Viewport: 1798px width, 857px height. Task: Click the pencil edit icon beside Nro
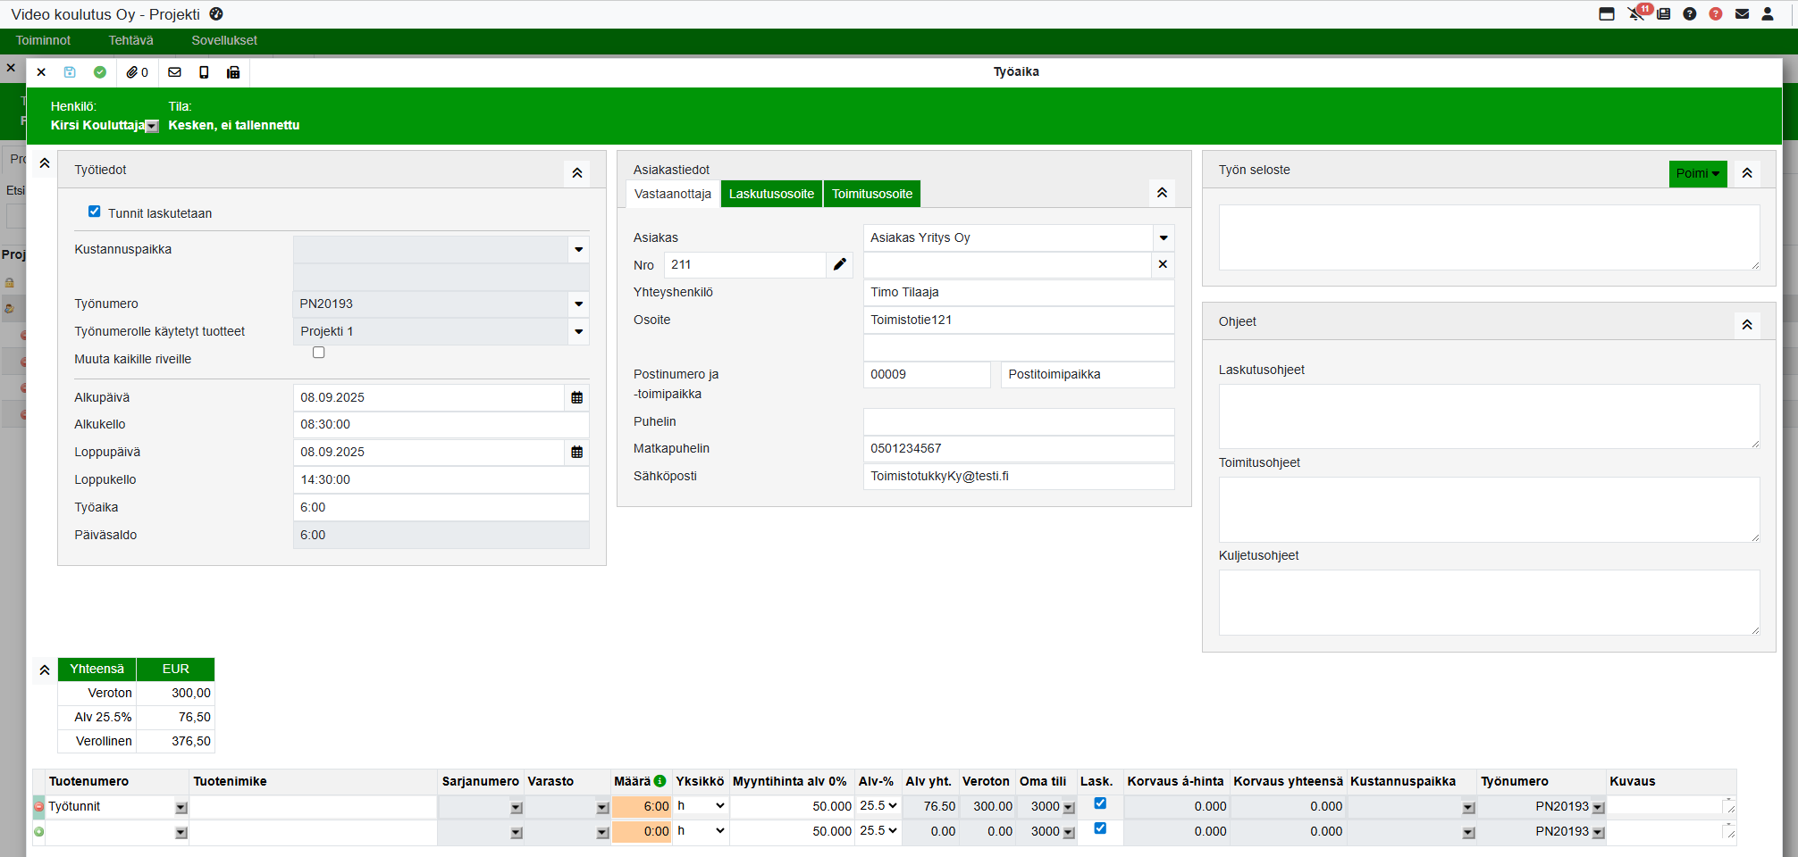click(x=839, y=264)
